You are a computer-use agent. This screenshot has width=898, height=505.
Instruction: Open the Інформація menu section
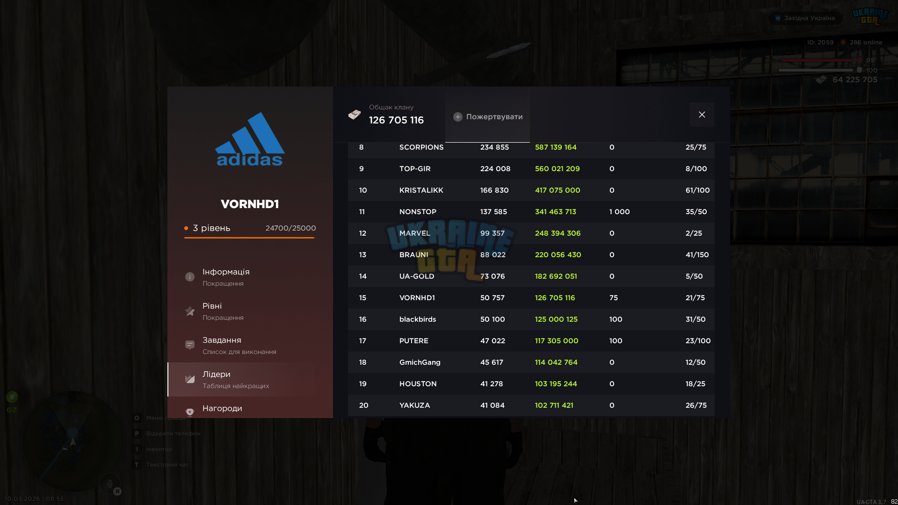click(x=241, y=277)
